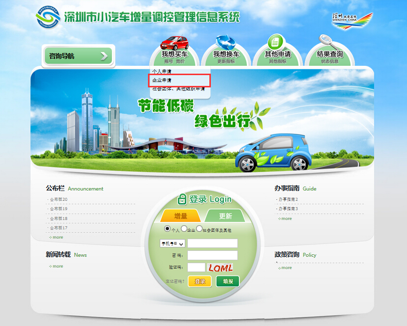This screenshot has width=407, height=326.
Task: Click the red car icon above 我想买车
Action: tap(175, 42)
